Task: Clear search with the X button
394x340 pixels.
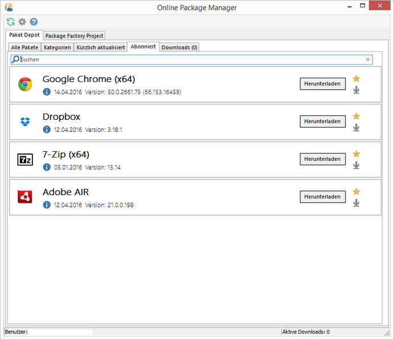Action: 368,59
